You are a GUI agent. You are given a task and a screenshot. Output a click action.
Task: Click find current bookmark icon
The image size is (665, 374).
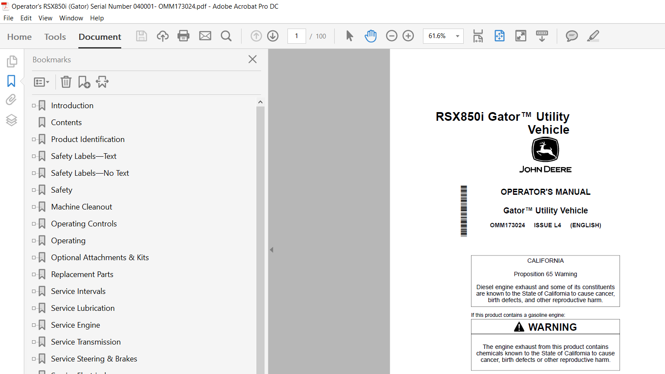click(x=102, y=82)
